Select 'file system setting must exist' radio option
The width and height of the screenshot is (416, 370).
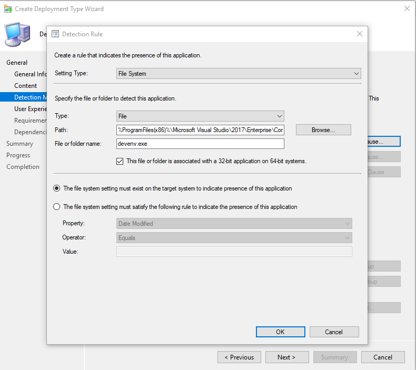tap(57, 188)
